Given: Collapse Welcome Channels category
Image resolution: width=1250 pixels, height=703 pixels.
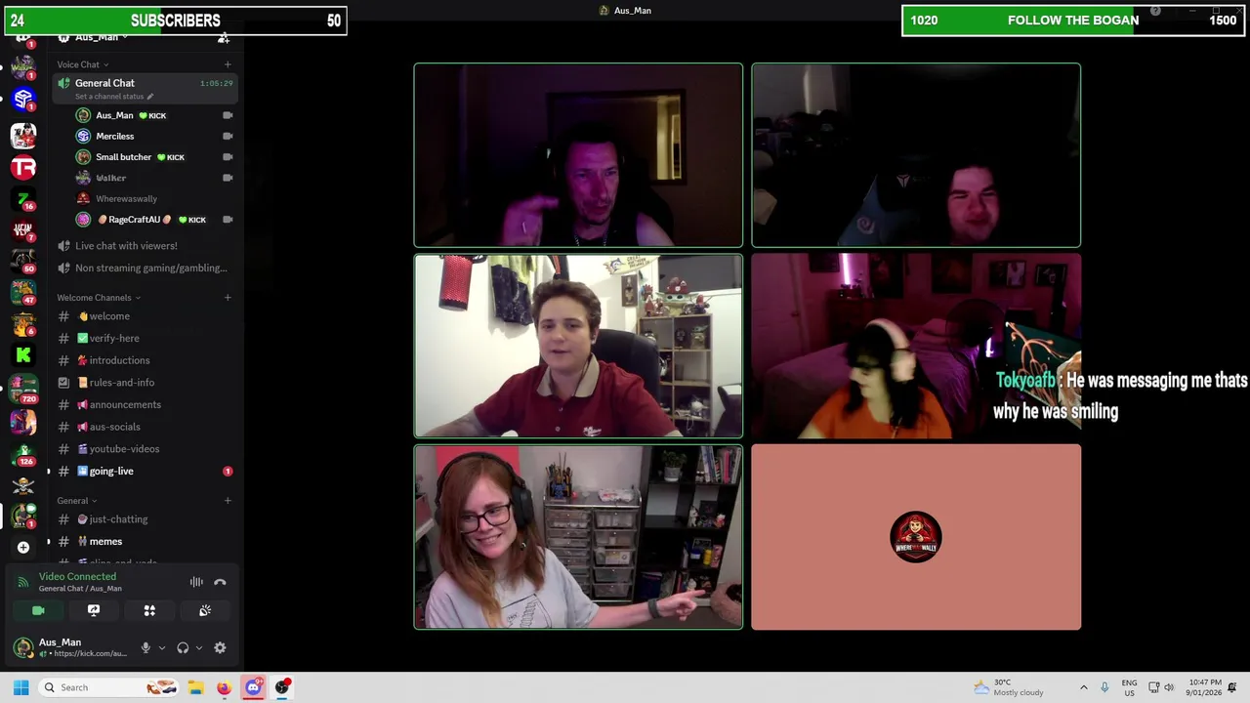Looking at the screenshot, I should 98,297.
